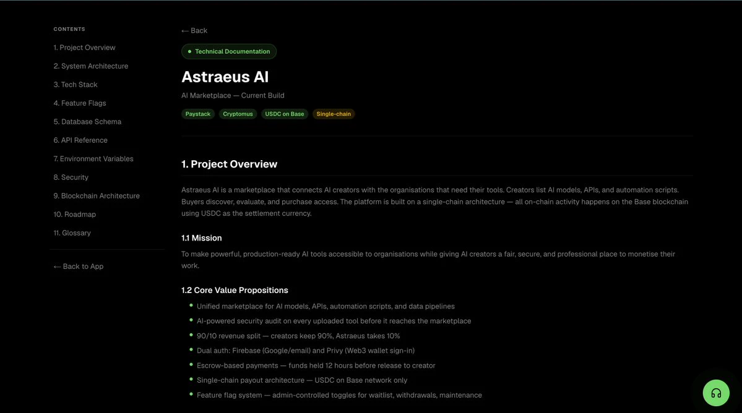
Task: Select the Dual auth Firebase and Privy bullet
Action: 306,351
